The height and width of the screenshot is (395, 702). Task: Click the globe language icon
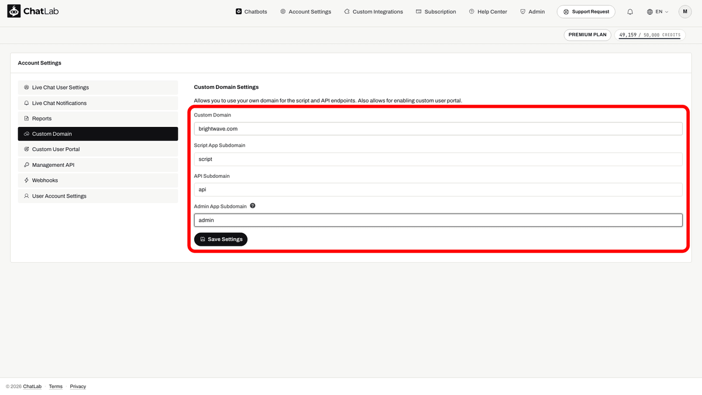(650, 12)
